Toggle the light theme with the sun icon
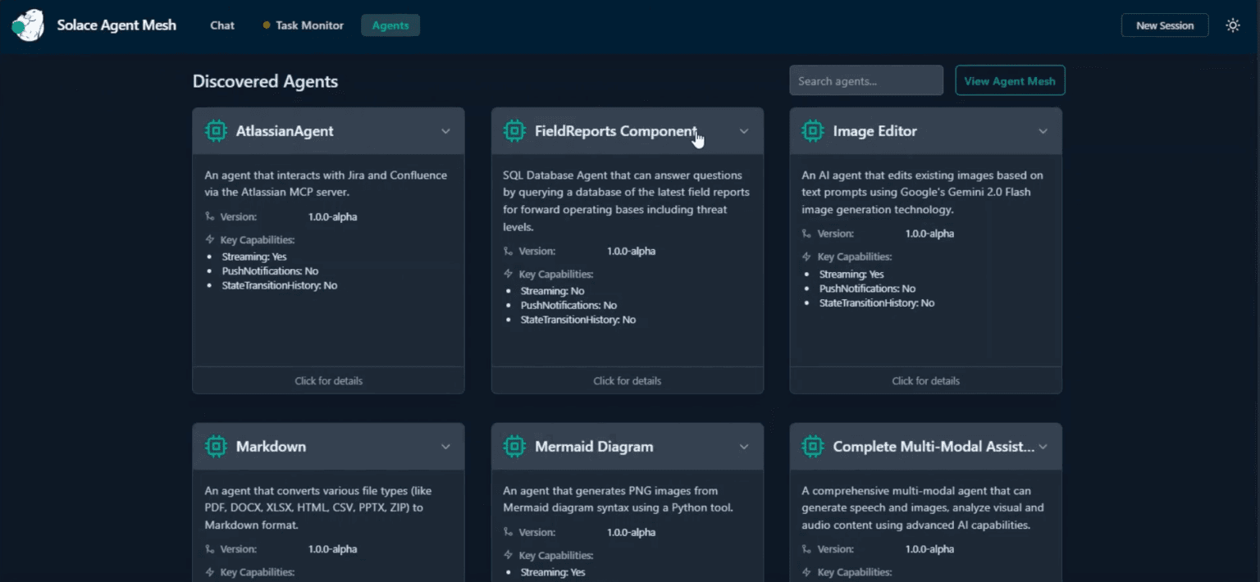 (1232, 25)
